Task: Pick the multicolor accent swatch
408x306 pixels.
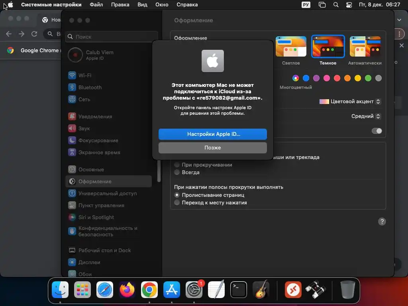Action: coord(296,78)
